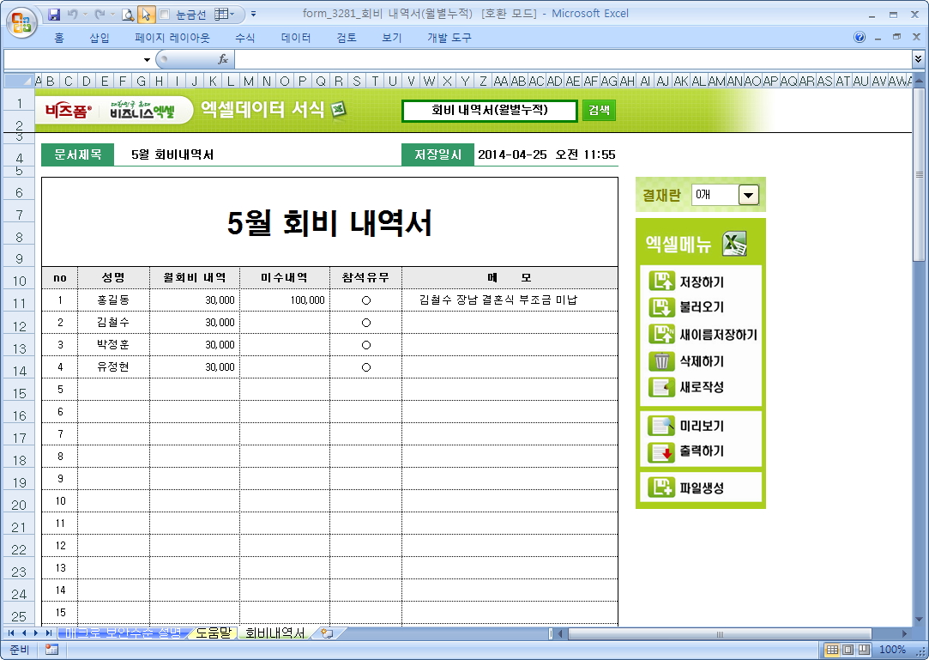Click inside the formula bar input
Viewport: 929px width, 660px height.
click(x=572, y=59)
